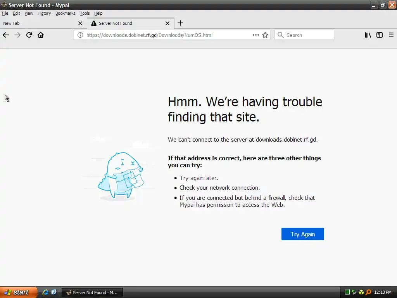Click the forward arrow button
Viewport: 397px width, 298px height.
pos(17,35)
